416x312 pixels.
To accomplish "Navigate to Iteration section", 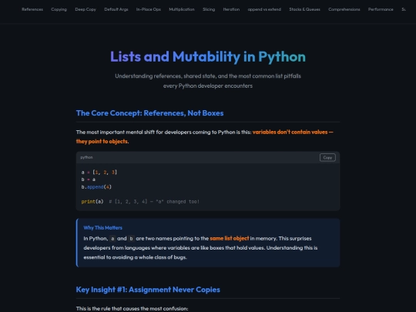I will [231, 9].
